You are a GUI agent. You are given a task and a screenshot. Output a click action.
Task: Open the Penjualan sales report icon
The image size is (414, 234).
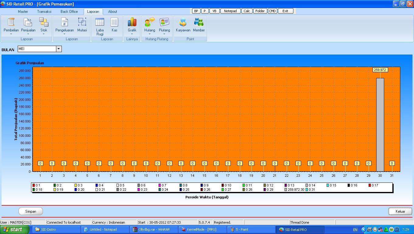pos(28,23)
